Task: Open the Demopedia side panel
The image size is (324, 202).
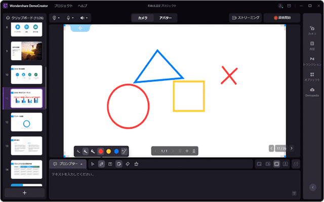Action: tap(312, 92)
